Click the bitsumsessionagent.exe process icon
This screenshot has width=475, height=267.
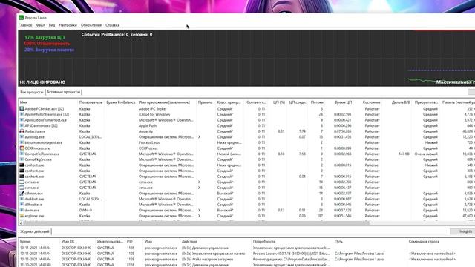[x=22, y=142]
